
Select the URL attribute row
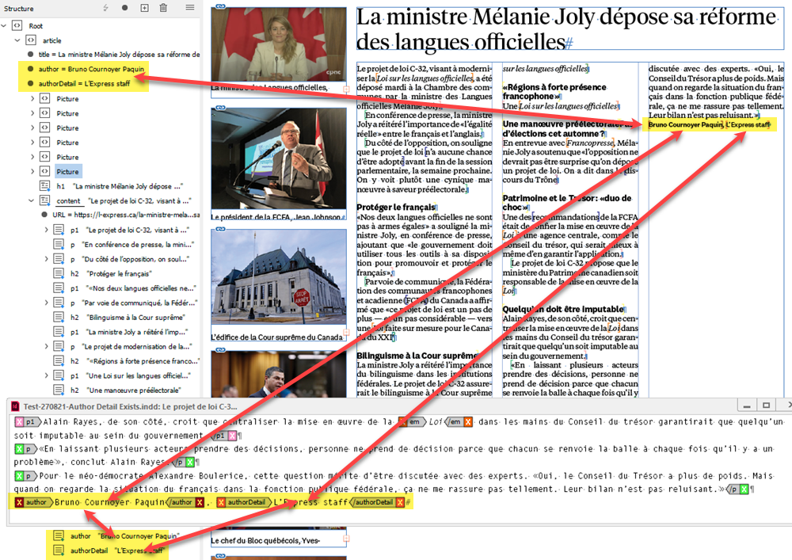(126, 215)
